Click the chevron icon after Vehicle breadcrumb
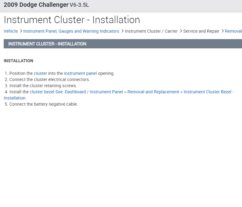The width and height of the screenshot is (242, 207). pyautogui.click(x=21, y=31)
